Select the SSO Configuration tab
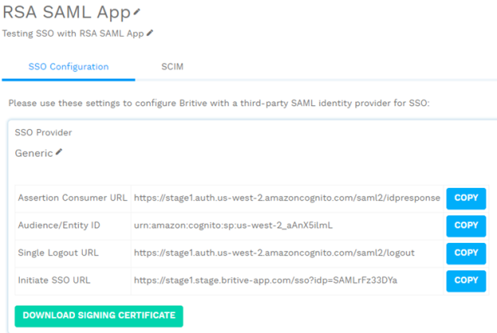Image resolution: width=497 pixels, height=333 pixels. tap(68, 66)
